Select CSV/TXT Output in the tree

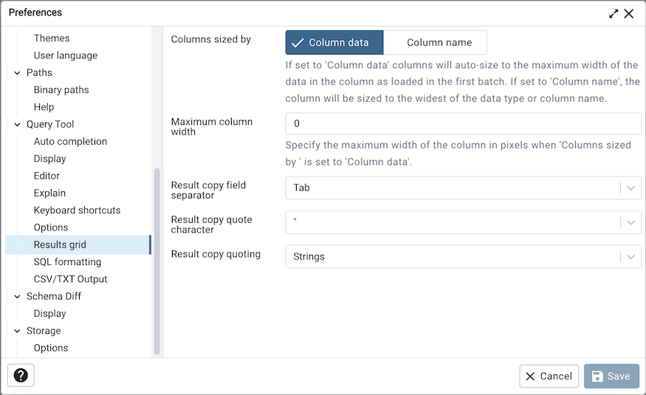70,279
